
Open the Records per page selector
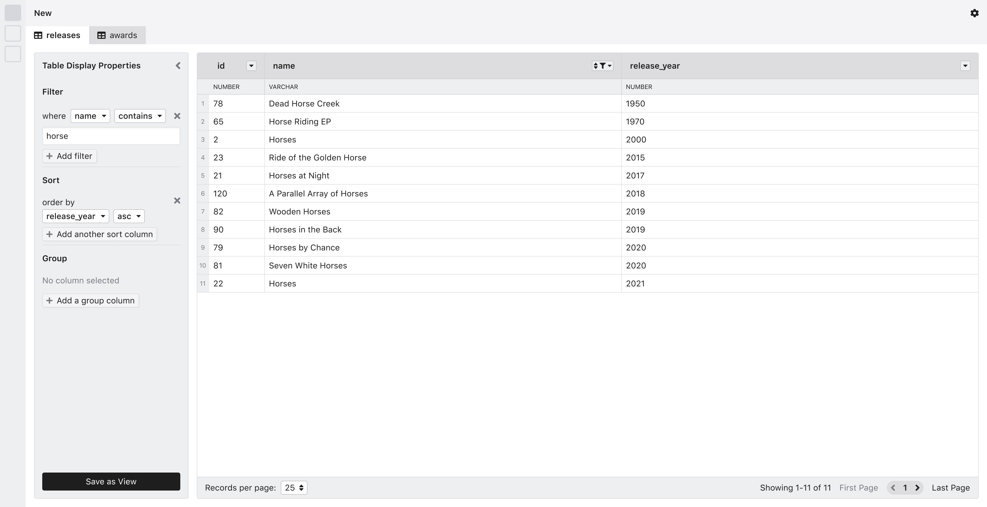294,487
